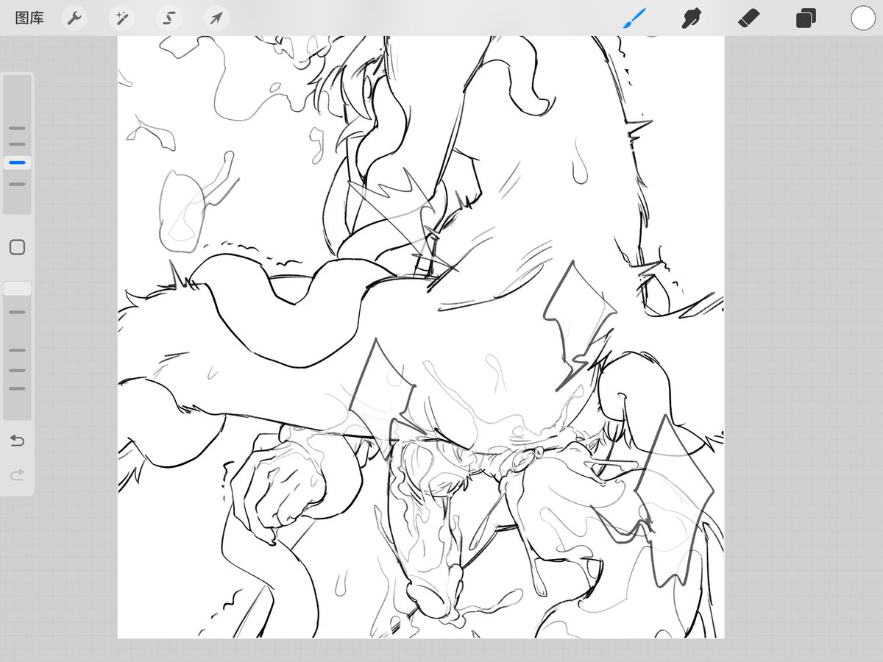Select the Eraser tool

click(x=748, y=18)
